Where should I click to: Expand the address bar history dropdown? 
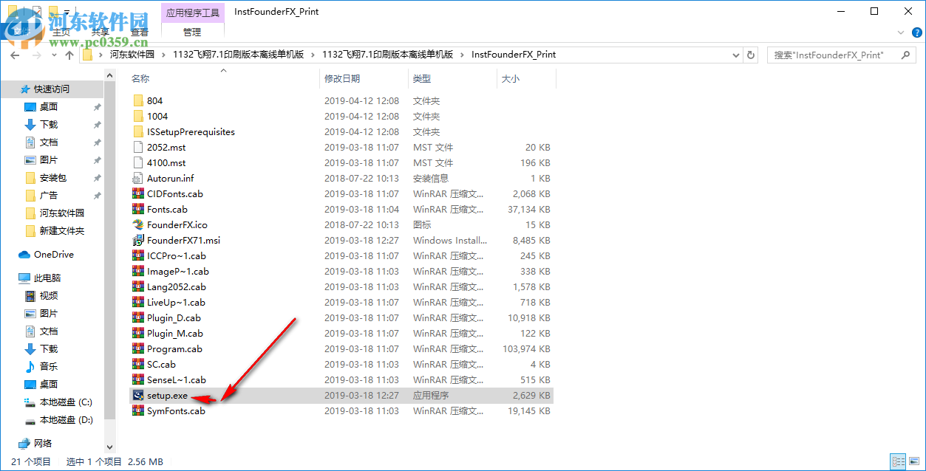tap(735, 55)
